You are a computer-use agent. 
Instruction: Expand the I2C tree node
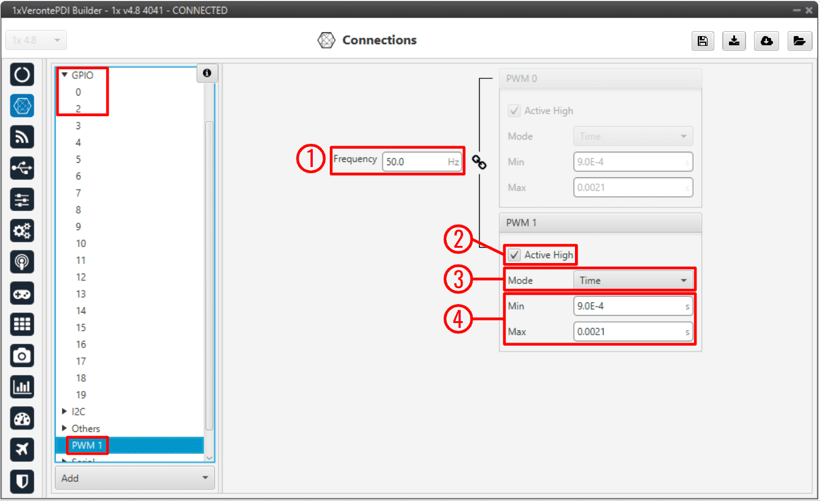click(65, 412)
